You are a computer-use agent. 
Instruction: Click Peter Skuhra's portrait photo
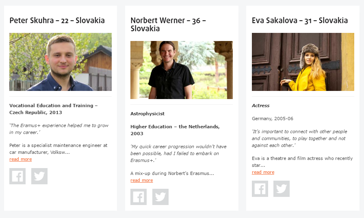(61, 62)
